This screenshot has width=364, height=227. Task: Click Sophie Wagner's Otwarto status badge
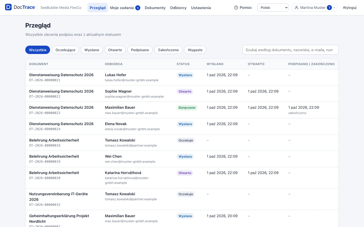tap(185, 92)
